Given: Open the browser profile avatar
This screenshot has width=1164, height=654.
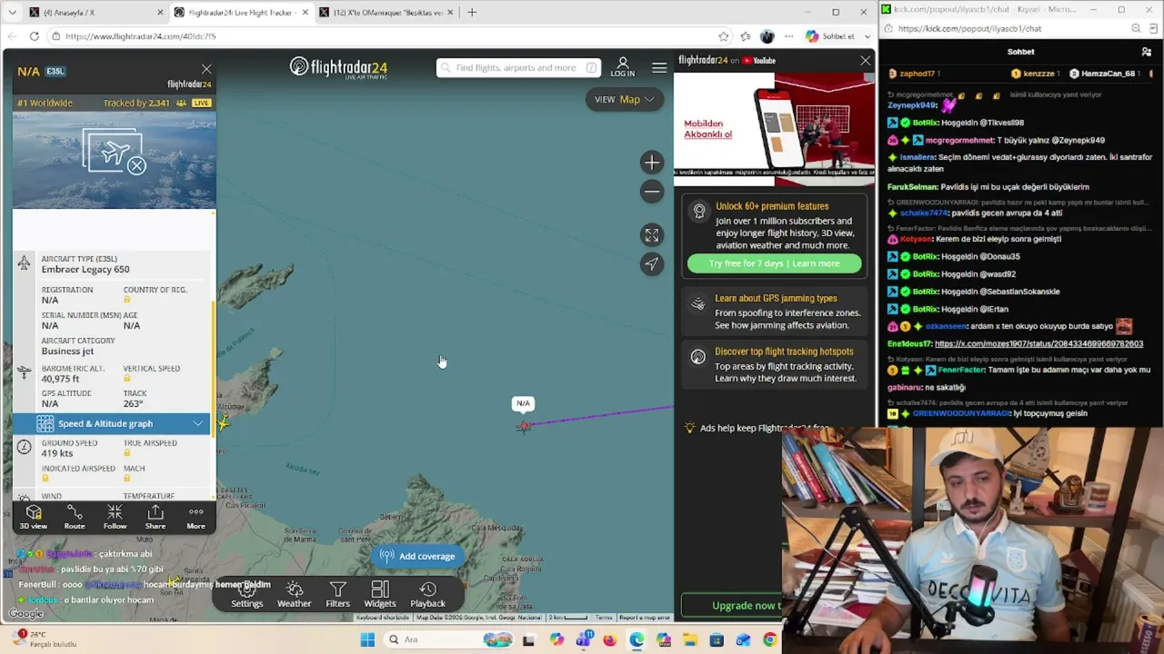Looking at the screenshot, I should point(767,36).
